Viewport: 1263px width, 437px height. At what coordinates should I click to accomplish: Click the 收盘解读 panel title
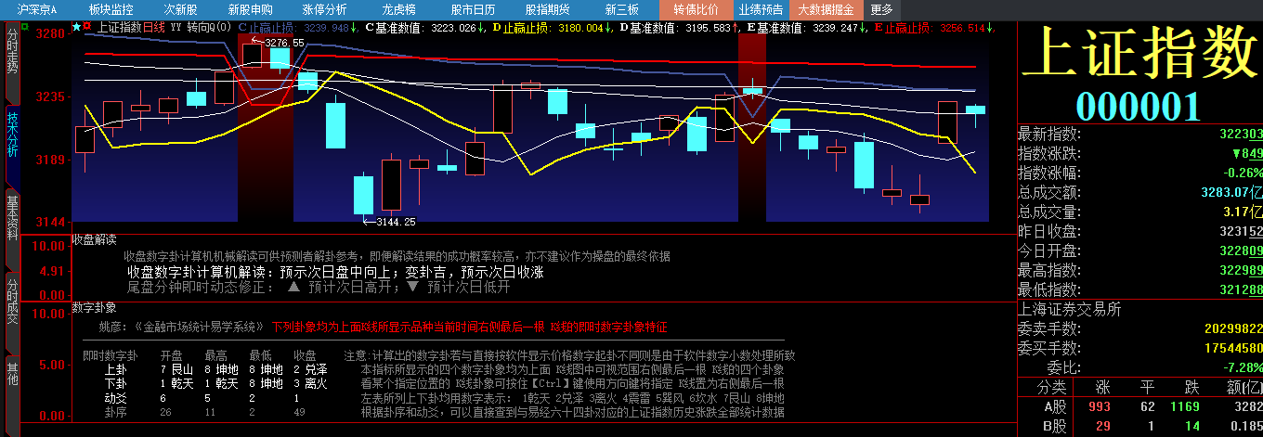(94, 239)
